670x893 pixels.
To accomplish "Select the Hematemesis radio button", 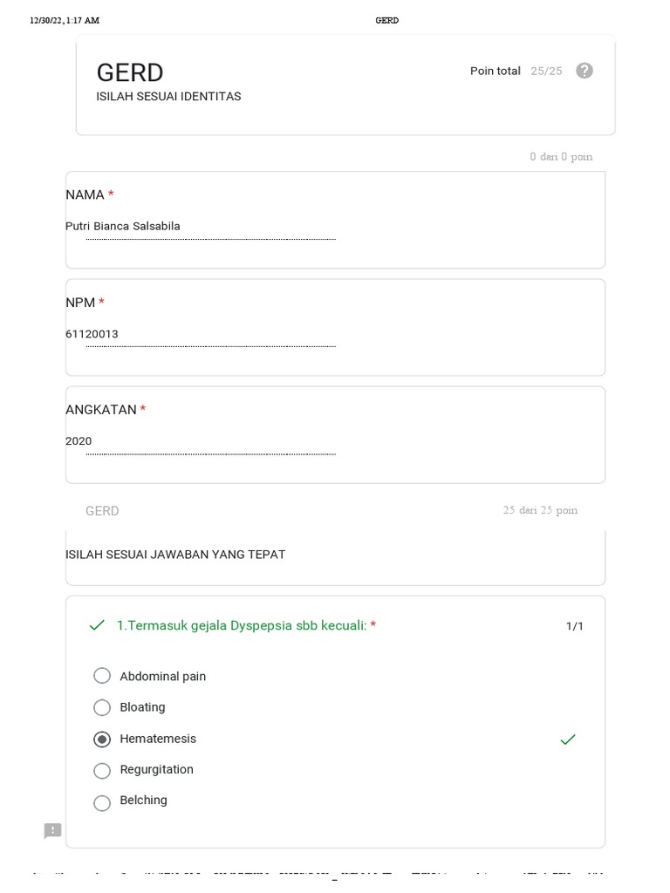I will [102, 739].
